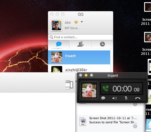Click the orange busy status icon

click(x=76, y=22)
